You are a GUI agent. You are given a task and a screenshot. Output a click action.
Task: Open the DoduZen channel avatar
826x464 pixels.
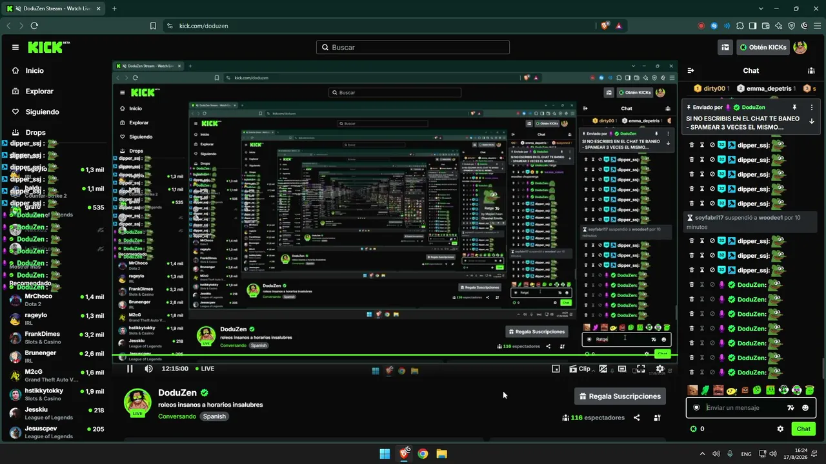click(x=137, y=403)
